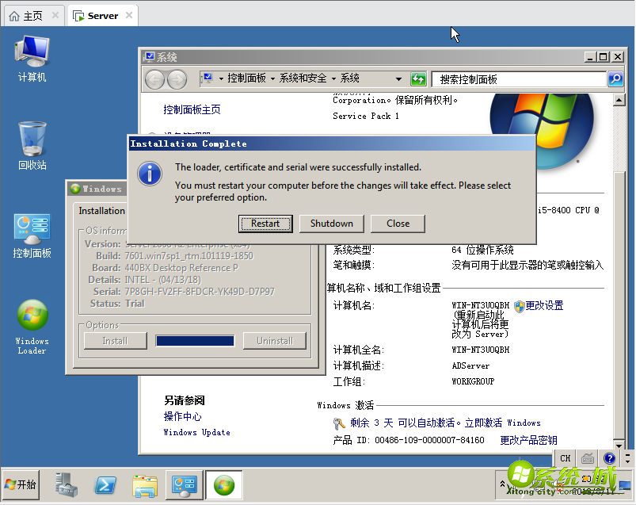Open Windows Explorer from the taskbar

144,485
